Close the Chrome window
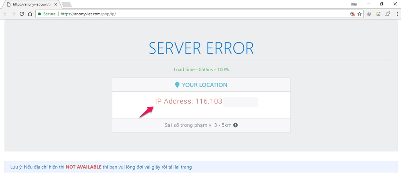The image size is (401, 174). [395, 4]
